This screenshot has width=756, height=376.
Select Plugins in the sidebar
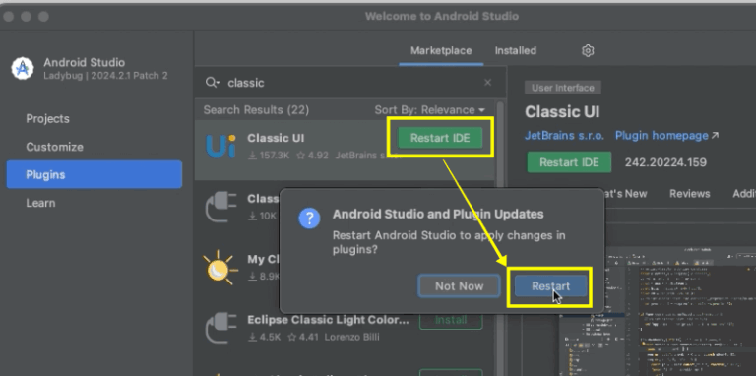94,174
